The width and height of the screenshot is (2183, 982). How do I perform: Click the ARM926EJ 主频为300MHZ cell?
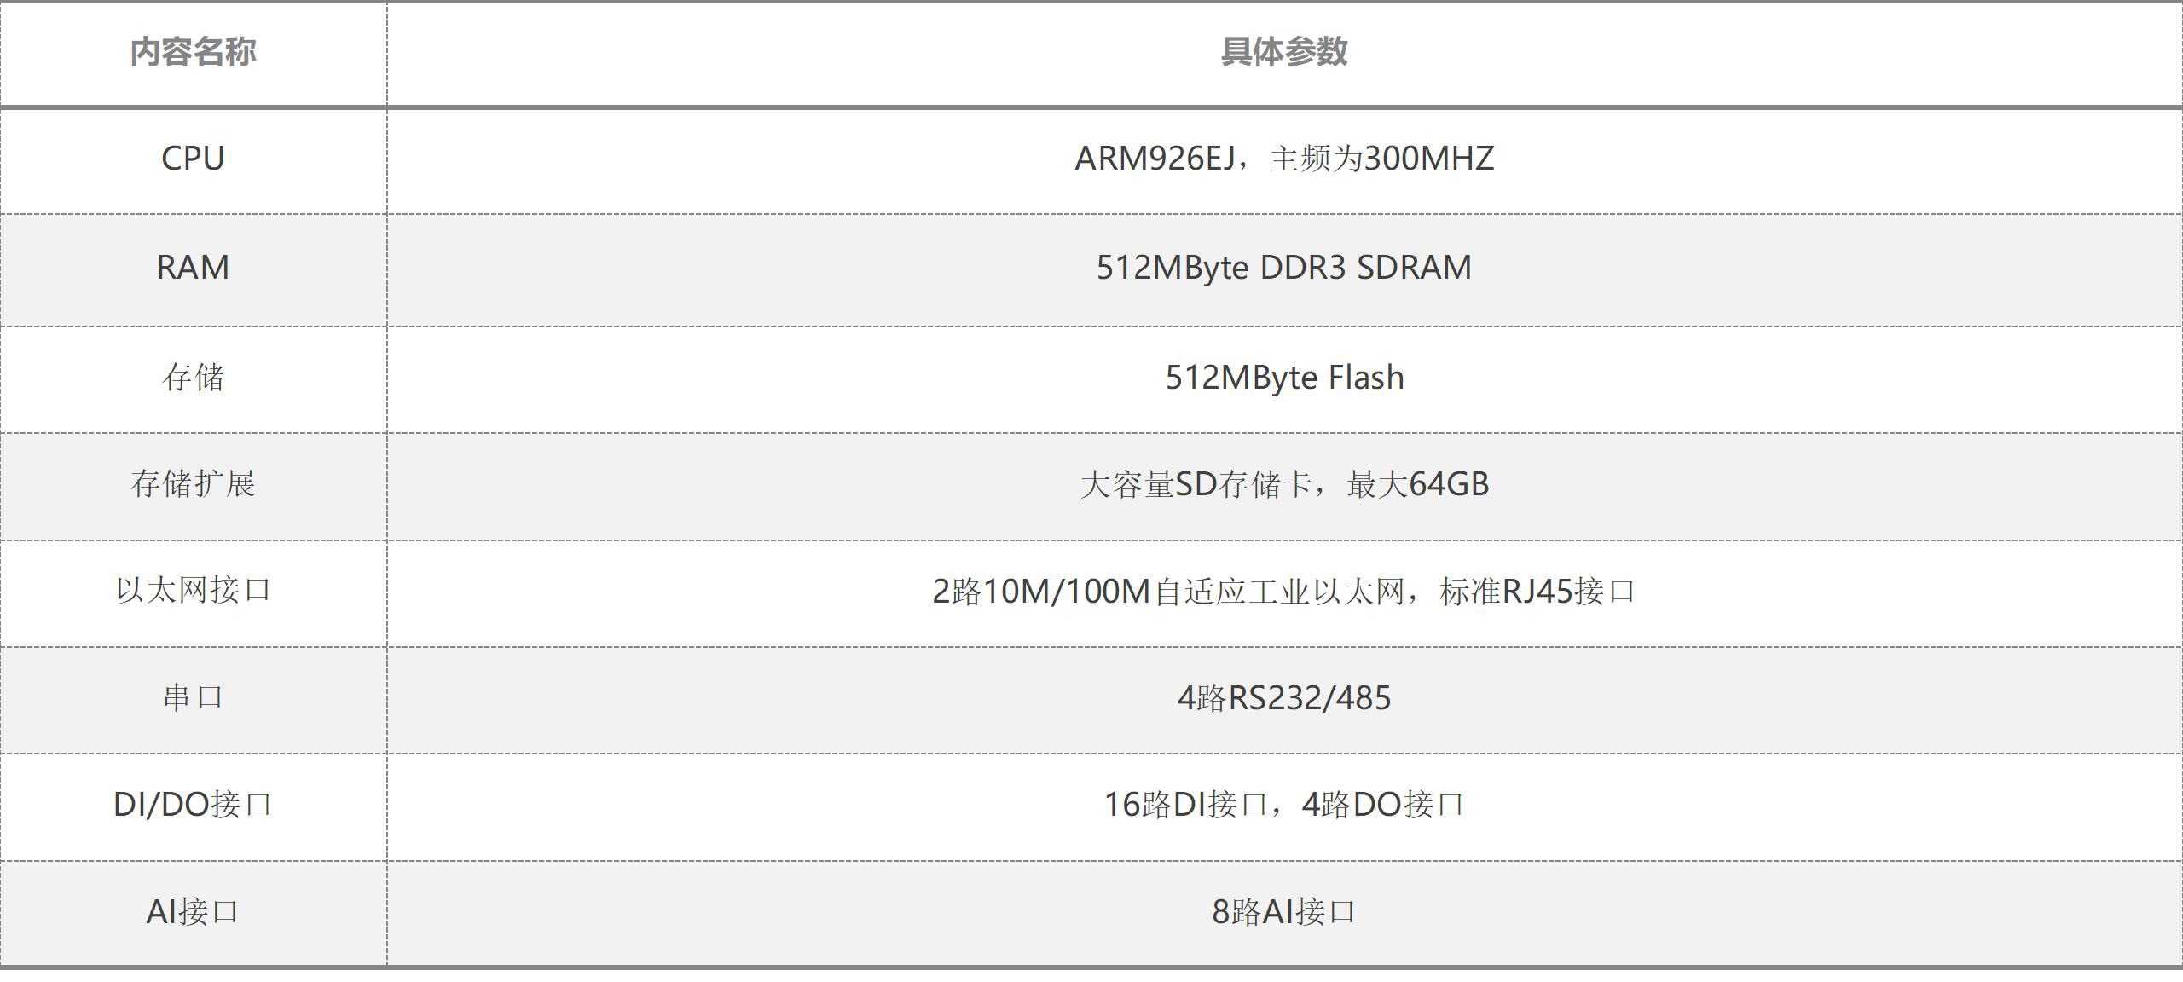[x=1284, y=159]
